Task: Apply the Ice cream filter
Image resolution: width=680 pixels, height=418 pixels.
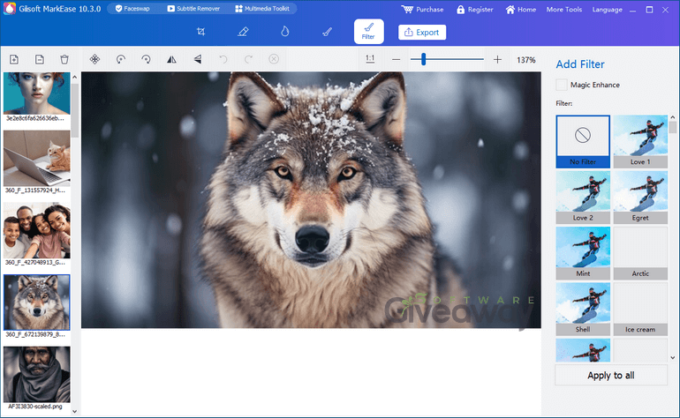Action: pos(640,309)
